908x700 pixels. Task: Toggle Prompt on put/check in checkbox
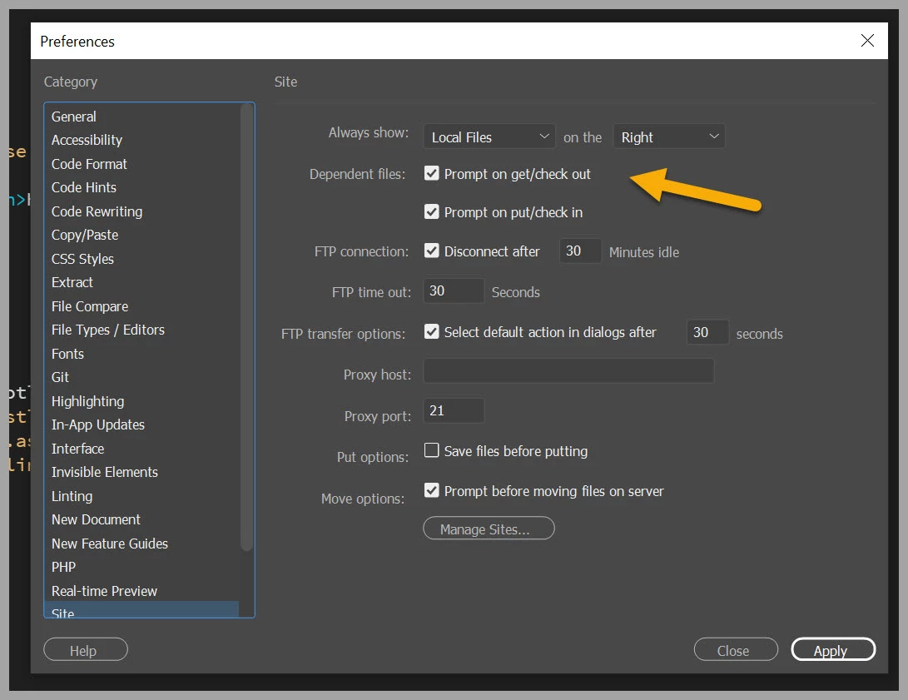coord(431,211)
